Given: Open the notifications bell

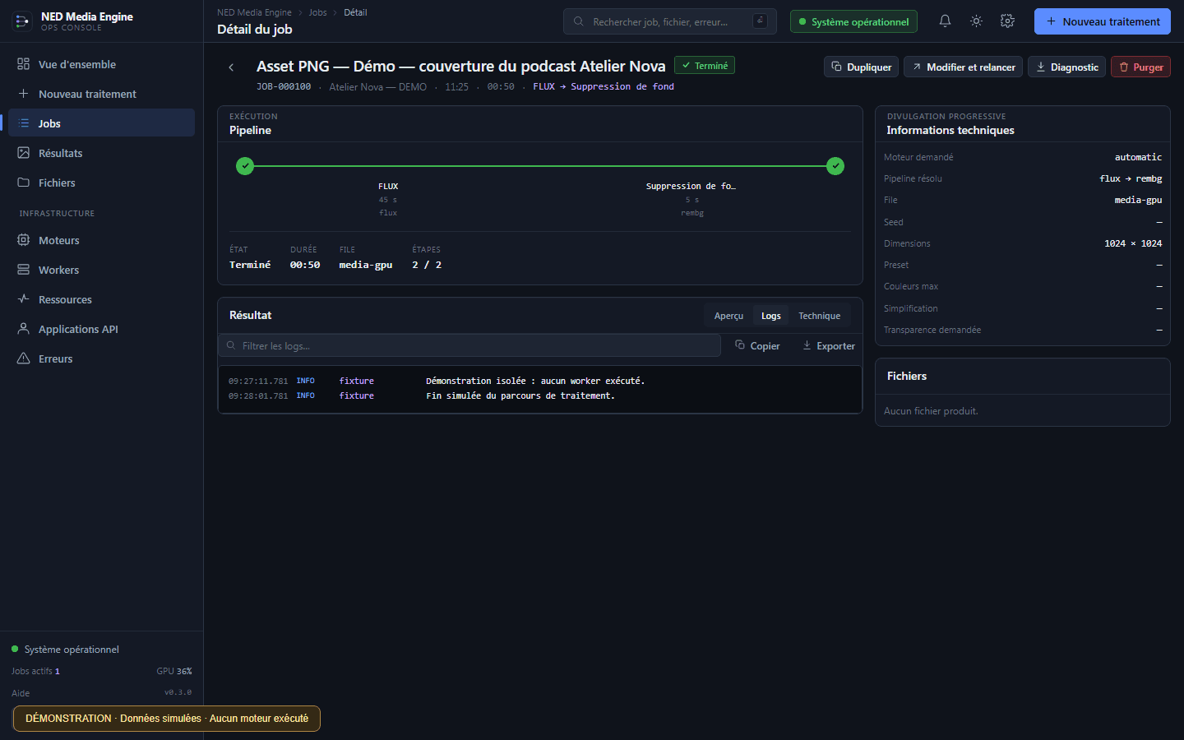Looking at the screenshot, I should [945, 21].
